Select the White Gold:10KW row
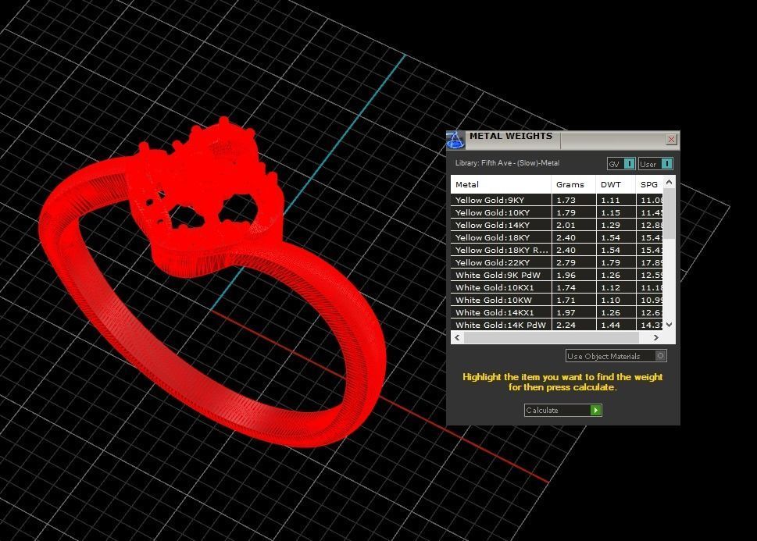 tap(557, 301)
